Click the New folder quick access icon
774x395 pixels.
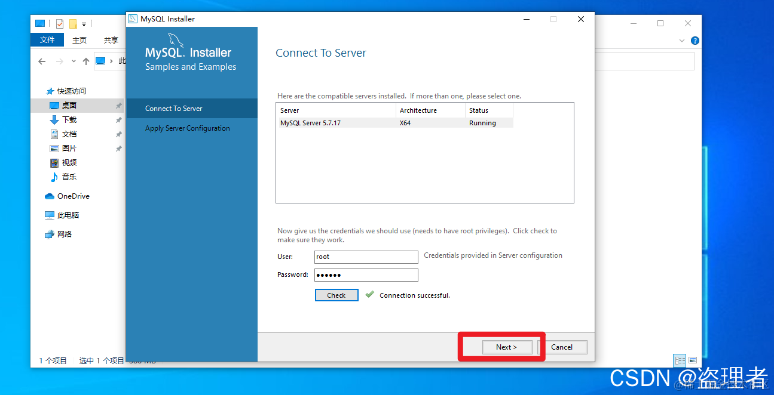click(x=73, y=24)
